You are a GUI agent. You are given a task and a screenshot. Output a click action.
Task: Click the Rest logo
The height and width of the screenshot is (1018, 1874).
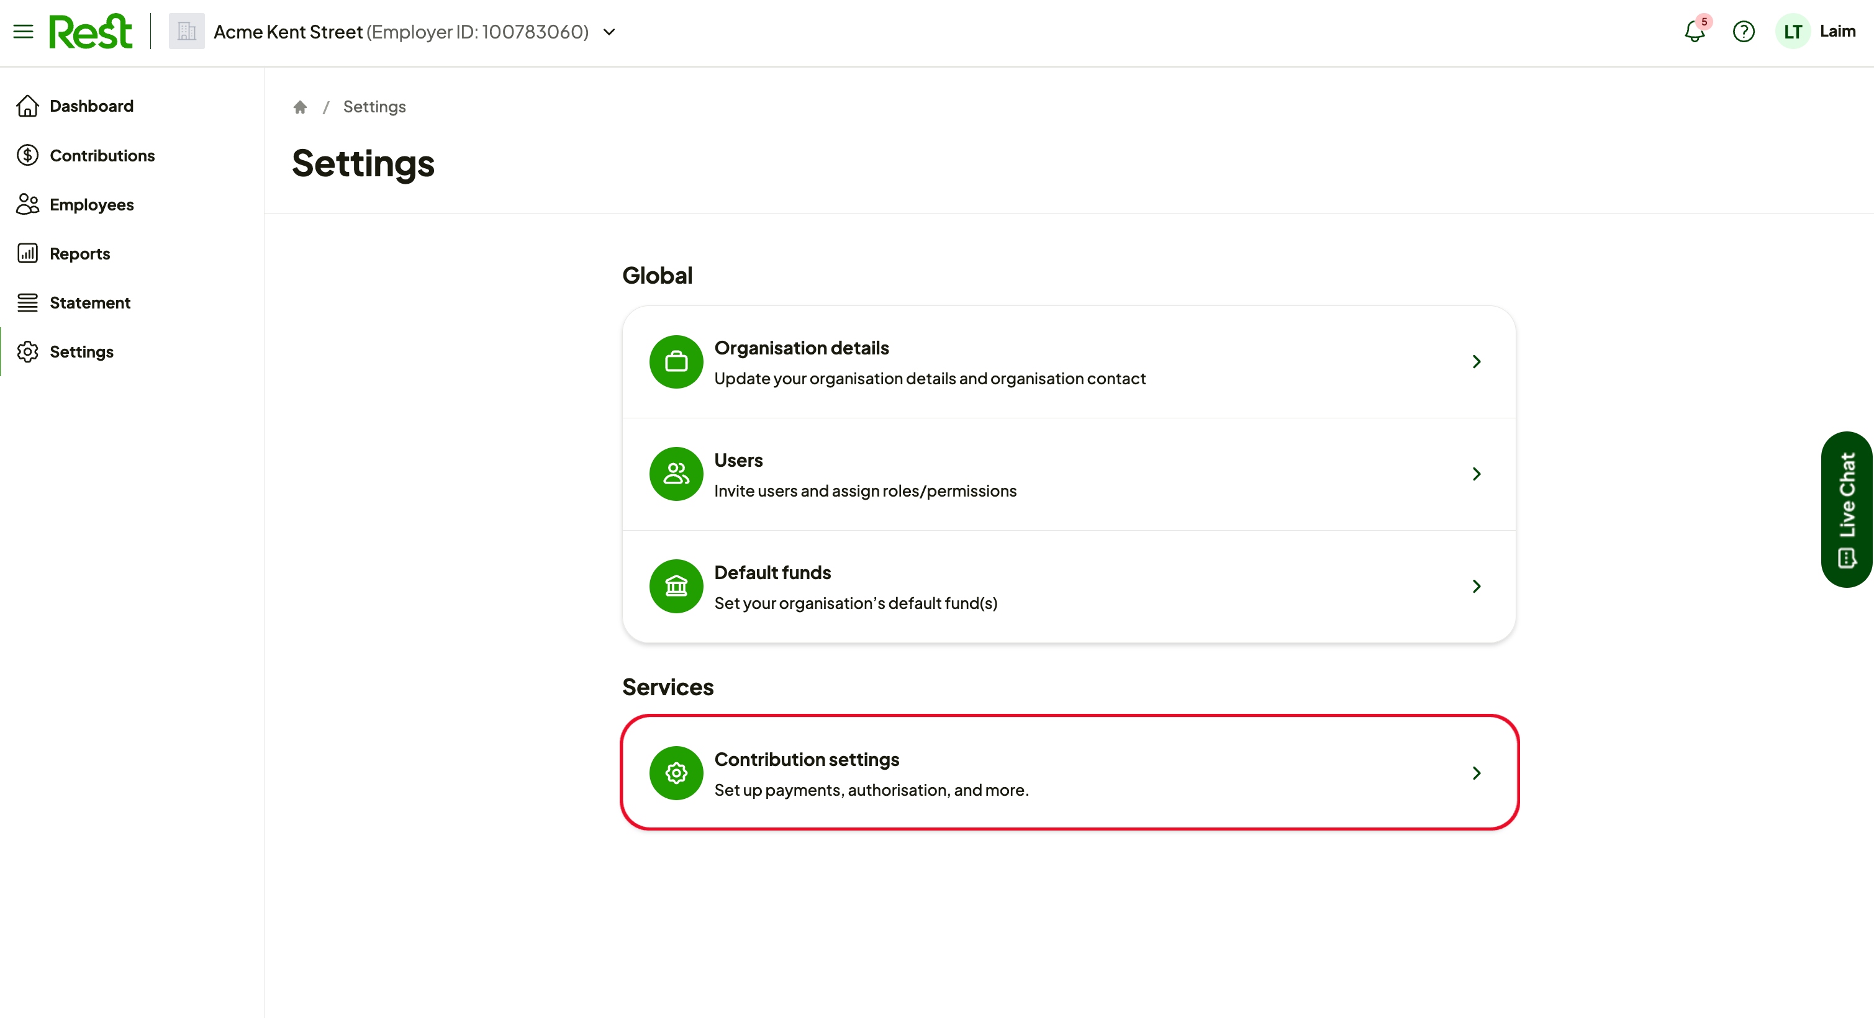pyautogui.click(x=91, y=31)
